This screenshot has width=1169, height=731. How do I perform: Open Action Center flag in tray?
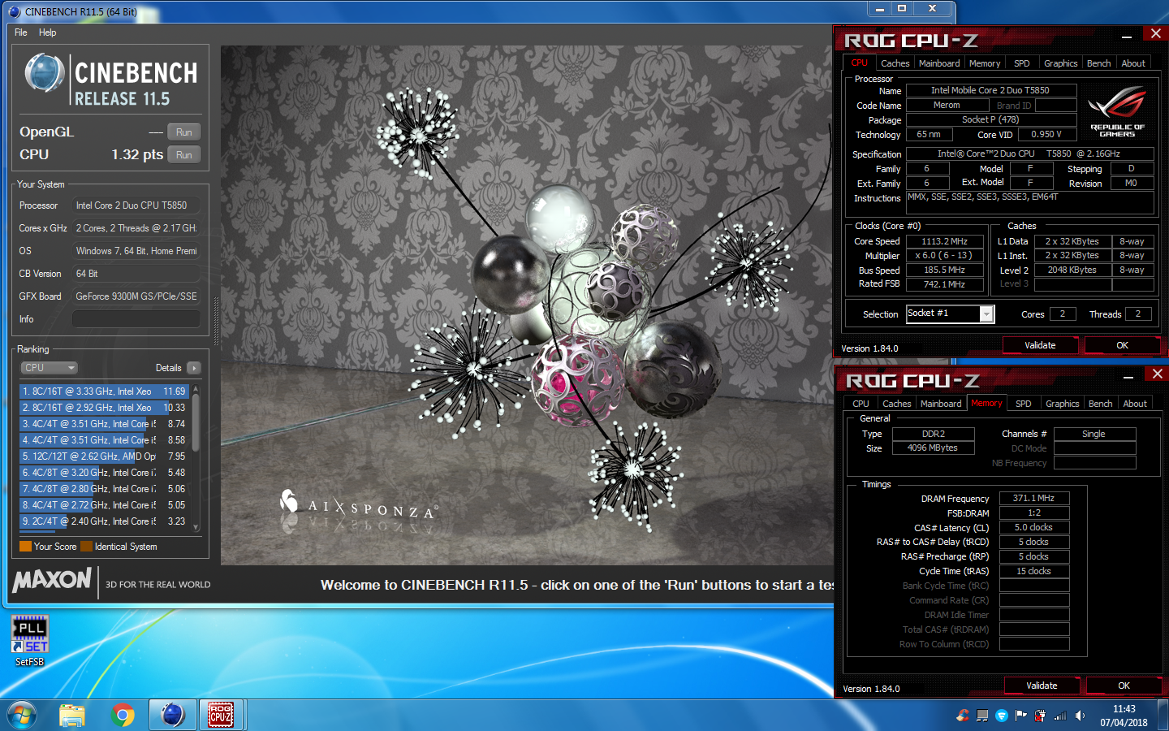point(1021,716)
